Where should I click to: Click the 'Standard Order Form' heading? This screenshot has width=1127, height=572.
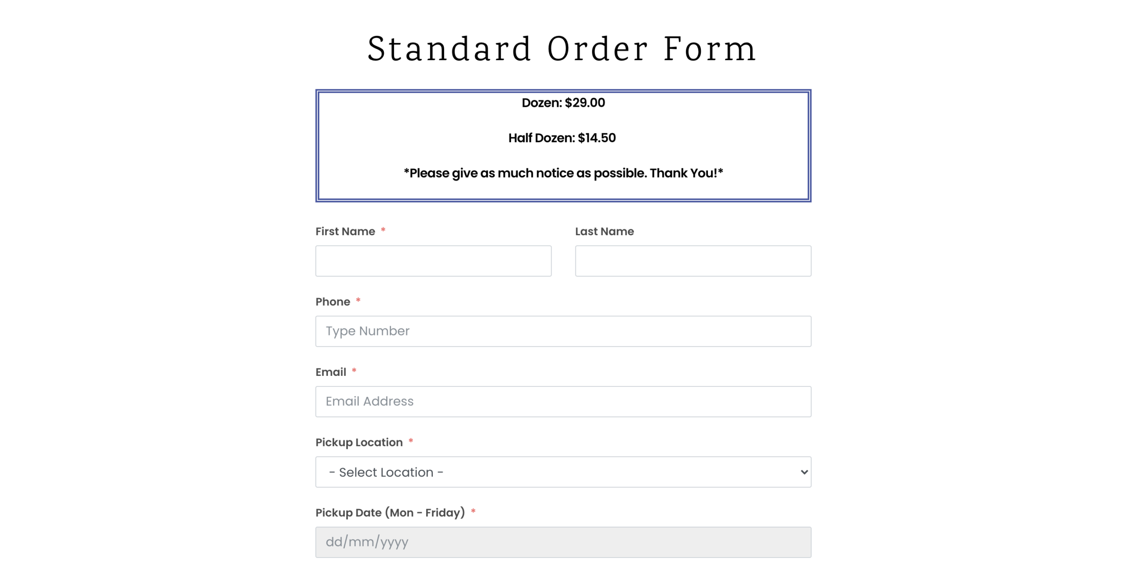click(562, 48)
